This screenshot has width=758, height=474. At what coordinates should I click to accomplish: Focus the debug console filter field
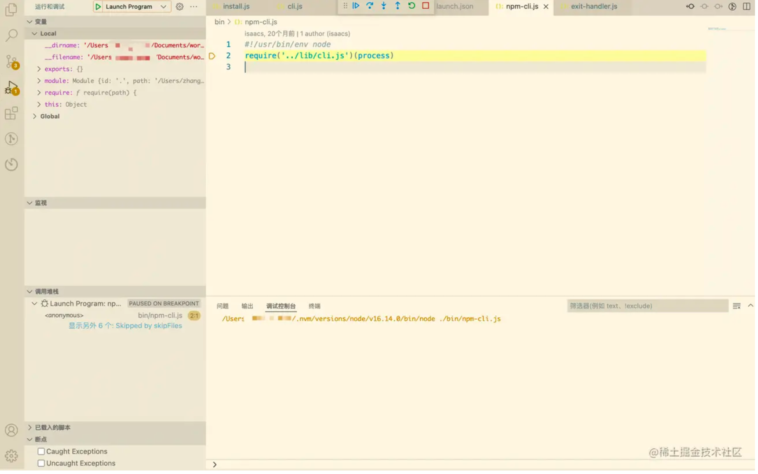pos(647,305)
